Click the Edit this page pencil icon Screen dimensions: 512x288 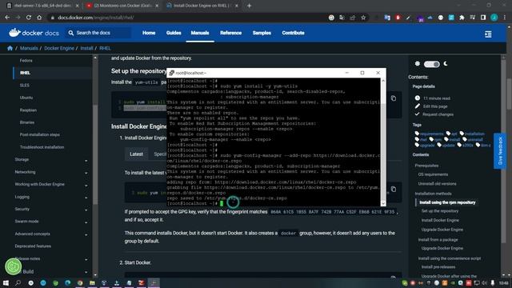[x=418, y=106]
